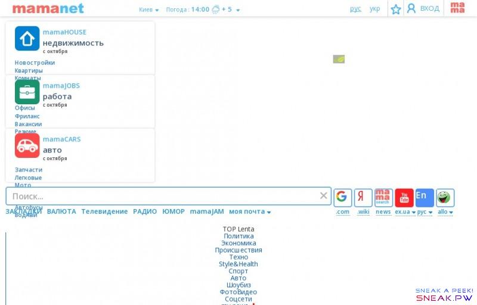Expand the рус translate dropdown

click(x=425, y=211)
